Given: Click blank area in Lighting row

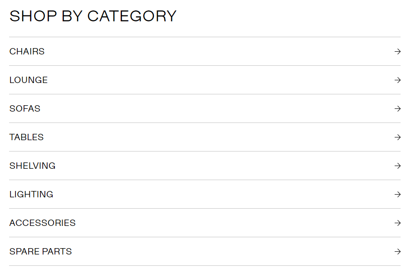Looking at the screenshot, I should (x=204, y=195).
